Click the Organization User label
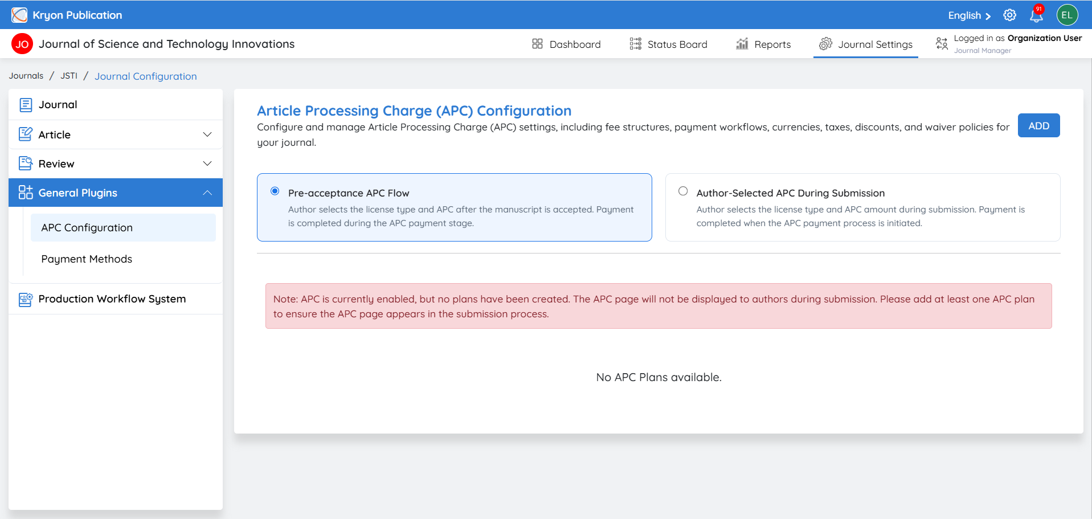The image size is (1092, 519). tap(1045, 38)
